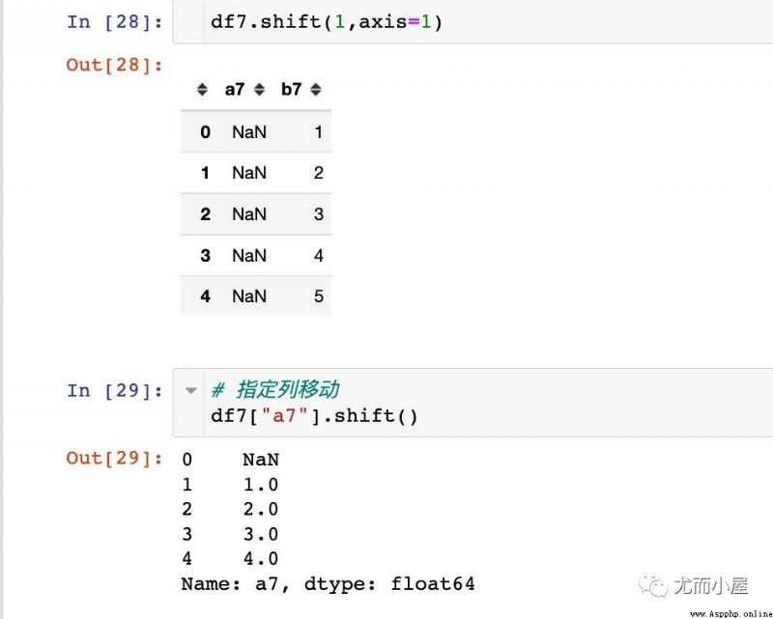Click the comment line 指定列移动
The width and height of the screenshot is (773, 619).
pyautogui.click(x=275, y=389)
